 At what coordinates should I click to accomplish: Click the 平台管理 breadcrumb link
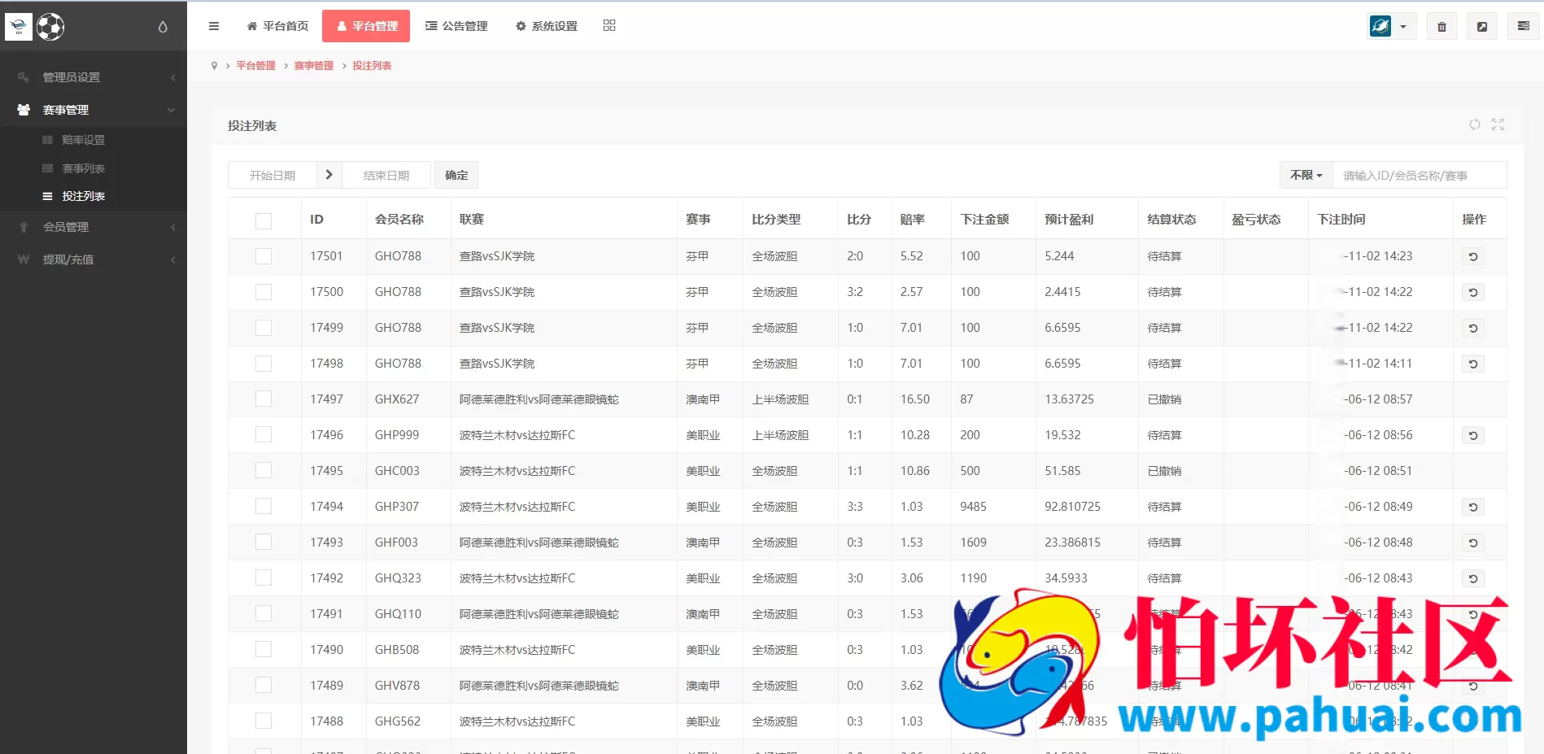click(x=255, y=66)
